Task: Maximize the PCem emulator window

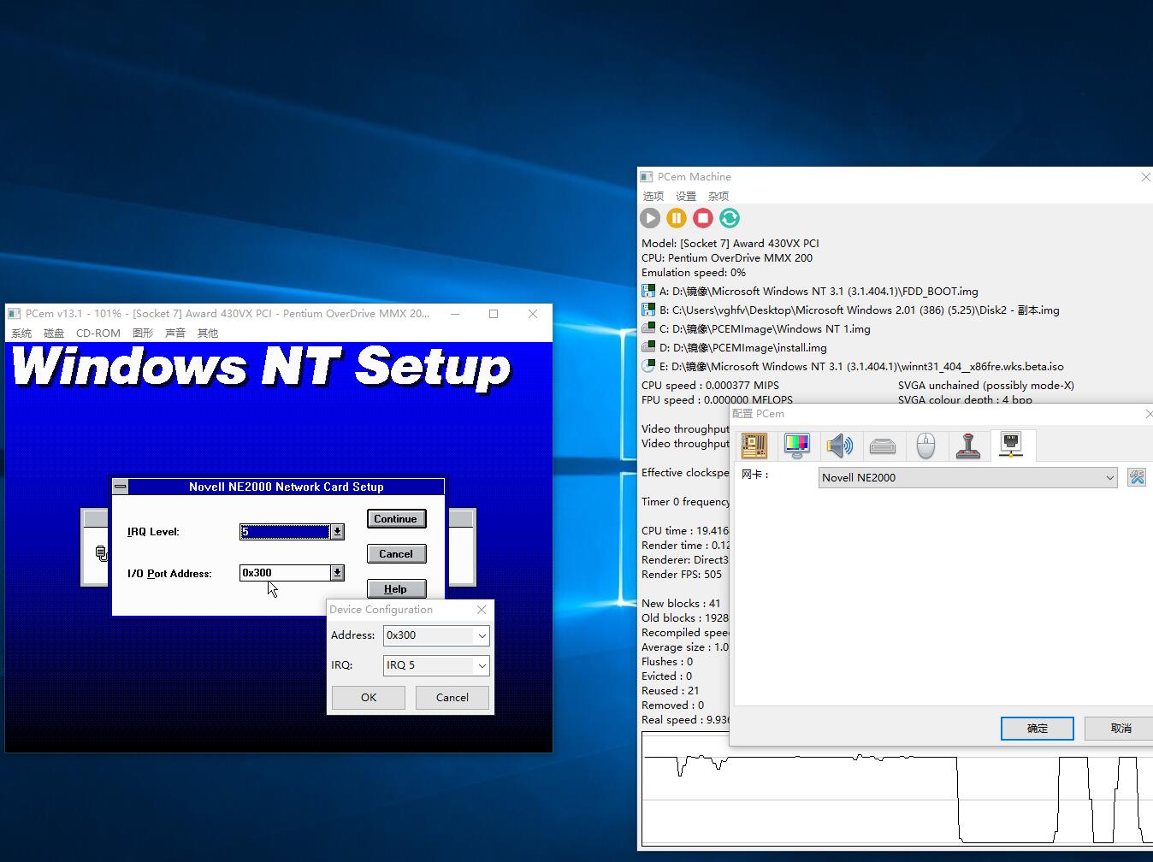Action: point(494,314)
